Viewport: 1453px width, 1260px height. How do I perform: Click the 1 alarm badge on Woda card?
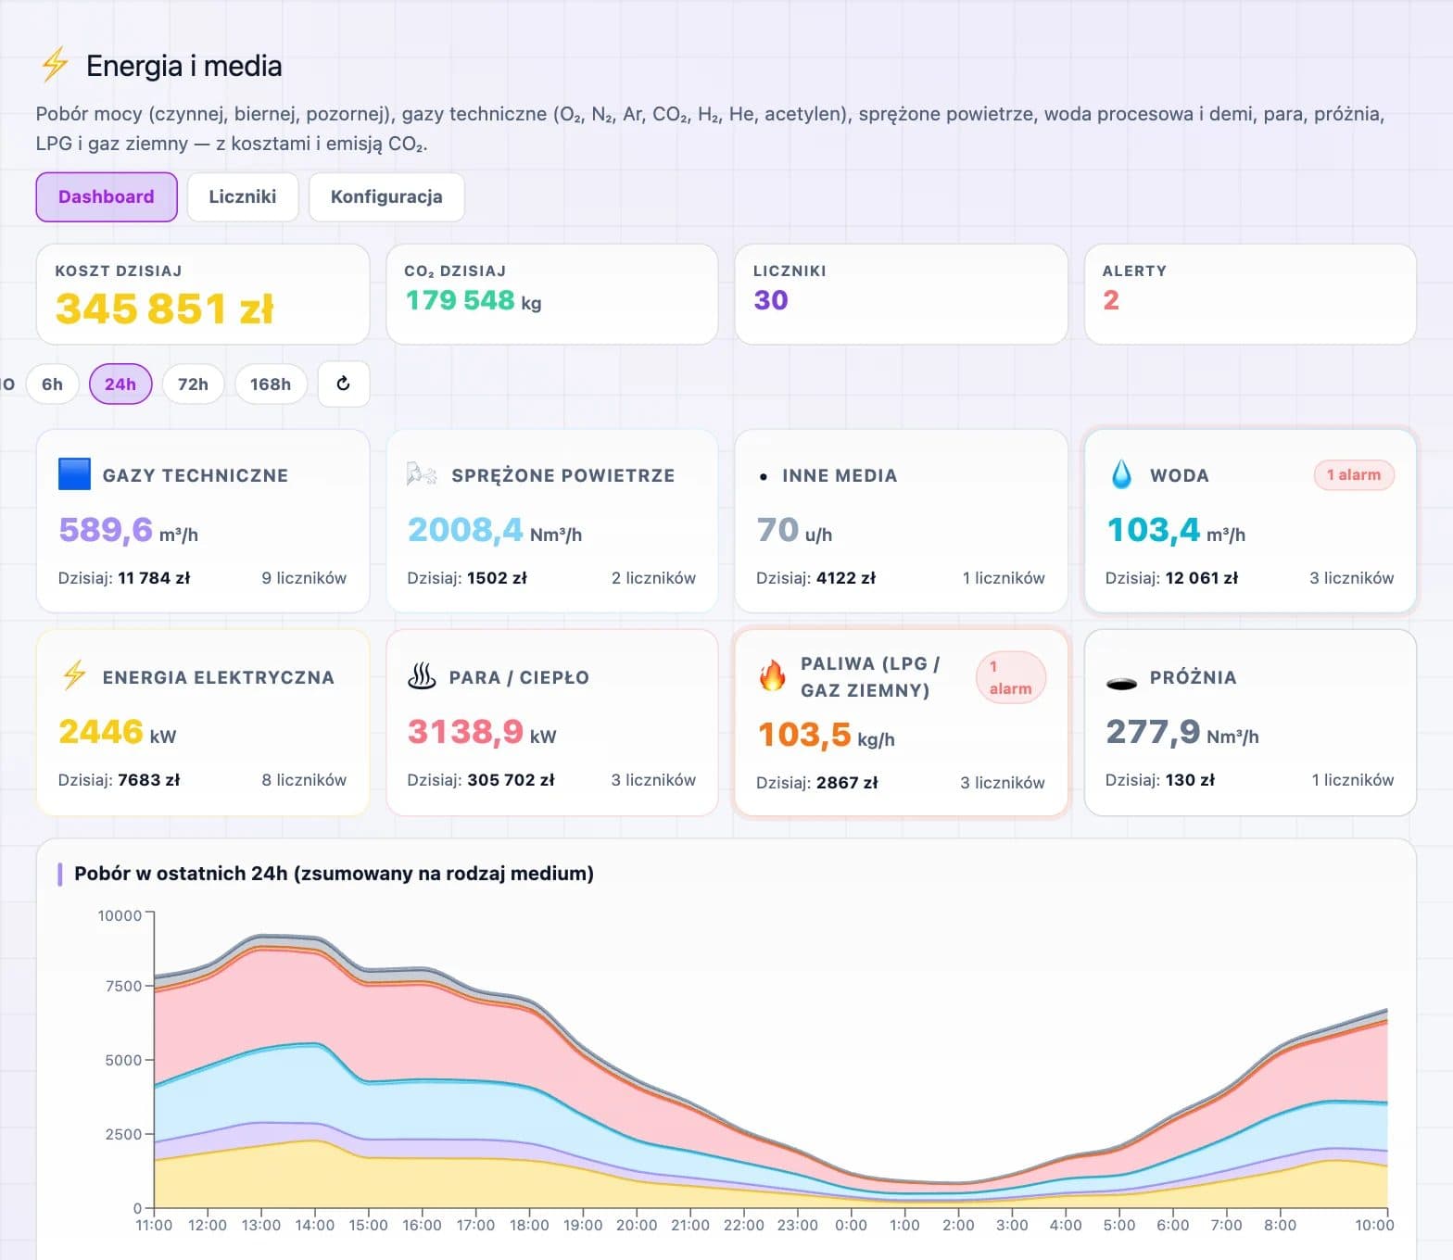1354,474
